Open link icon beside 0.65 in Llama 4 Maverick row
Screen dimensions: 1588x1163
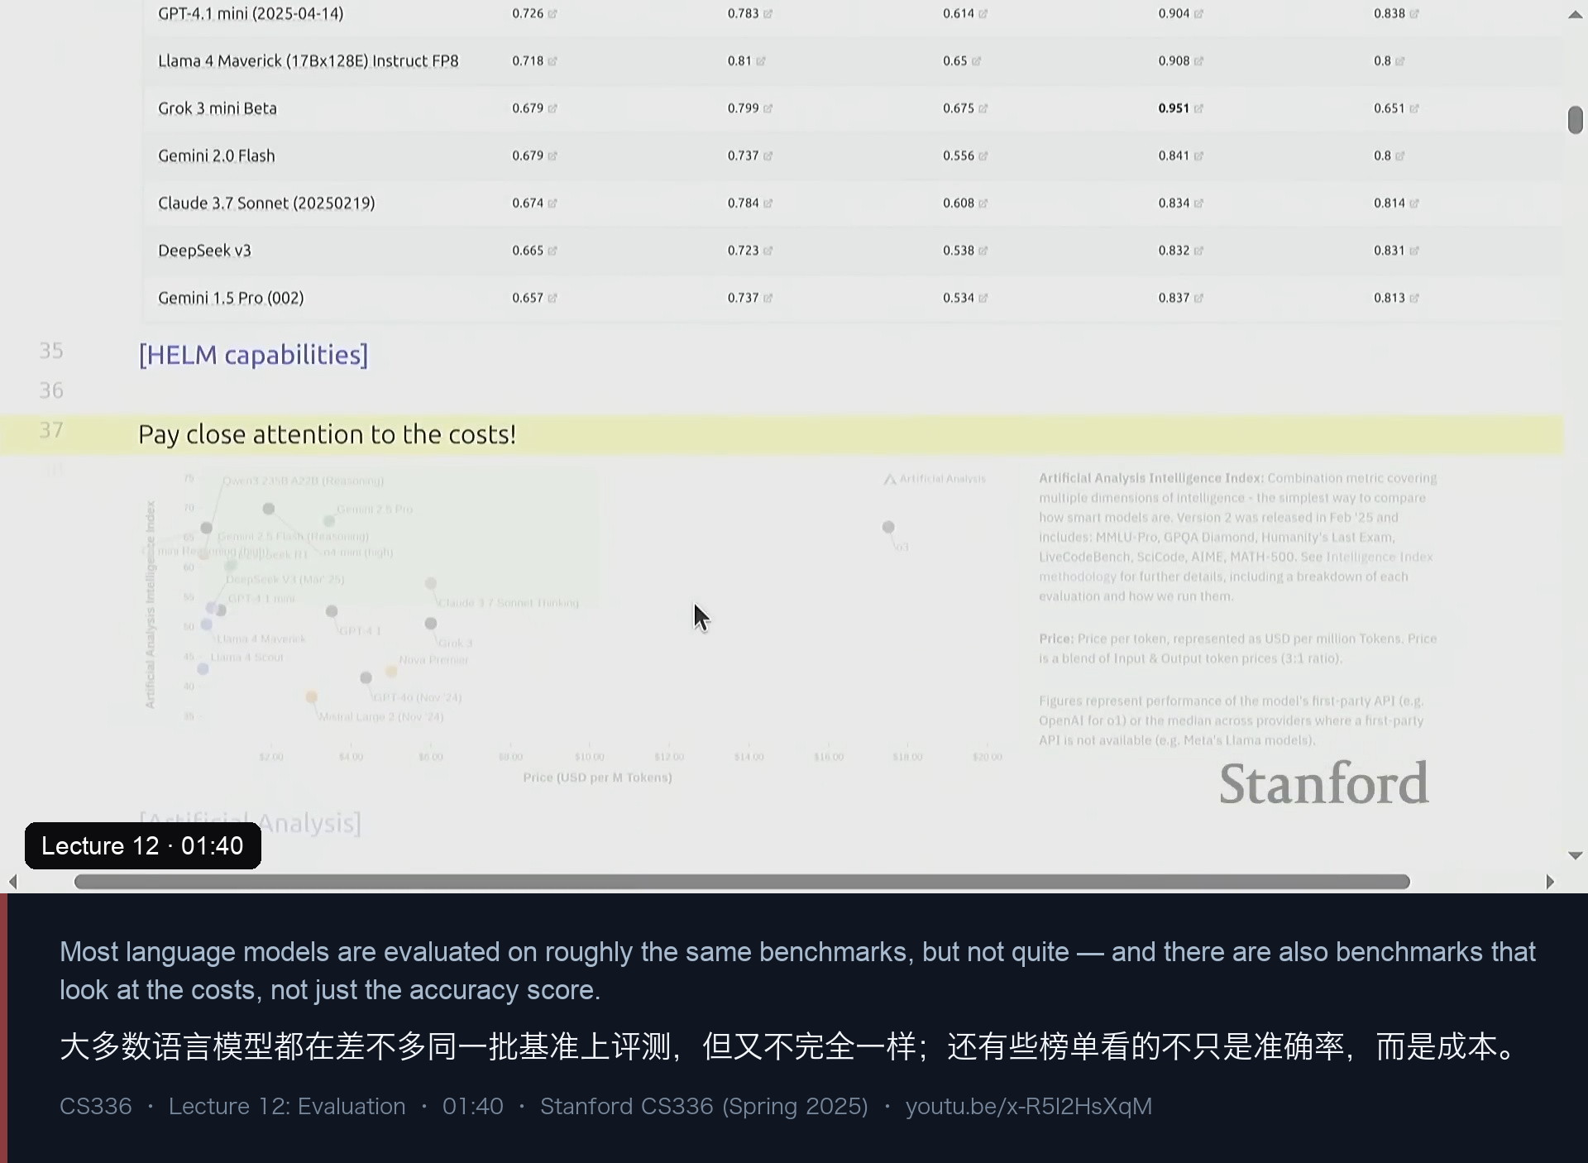point(976,61)
